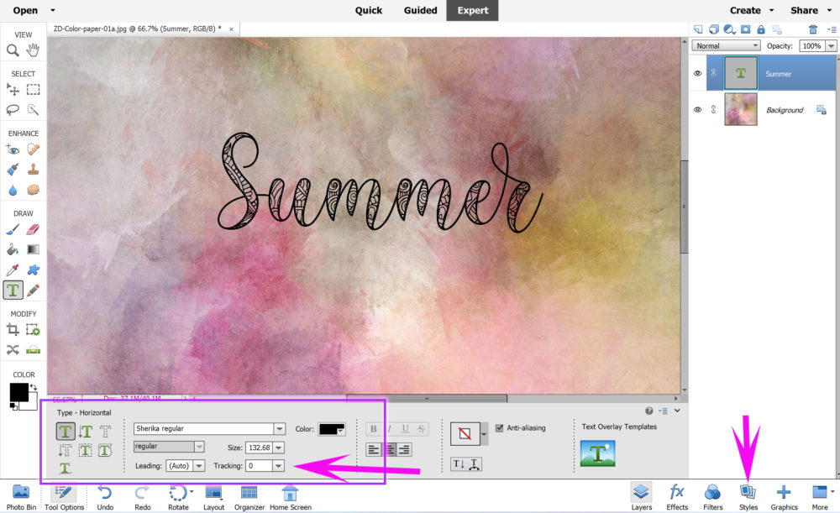The width and height of the screenshot is (840, 513).
Task: Select the Color Picker eyedropper tool
Action: click(x=13, y=270)
